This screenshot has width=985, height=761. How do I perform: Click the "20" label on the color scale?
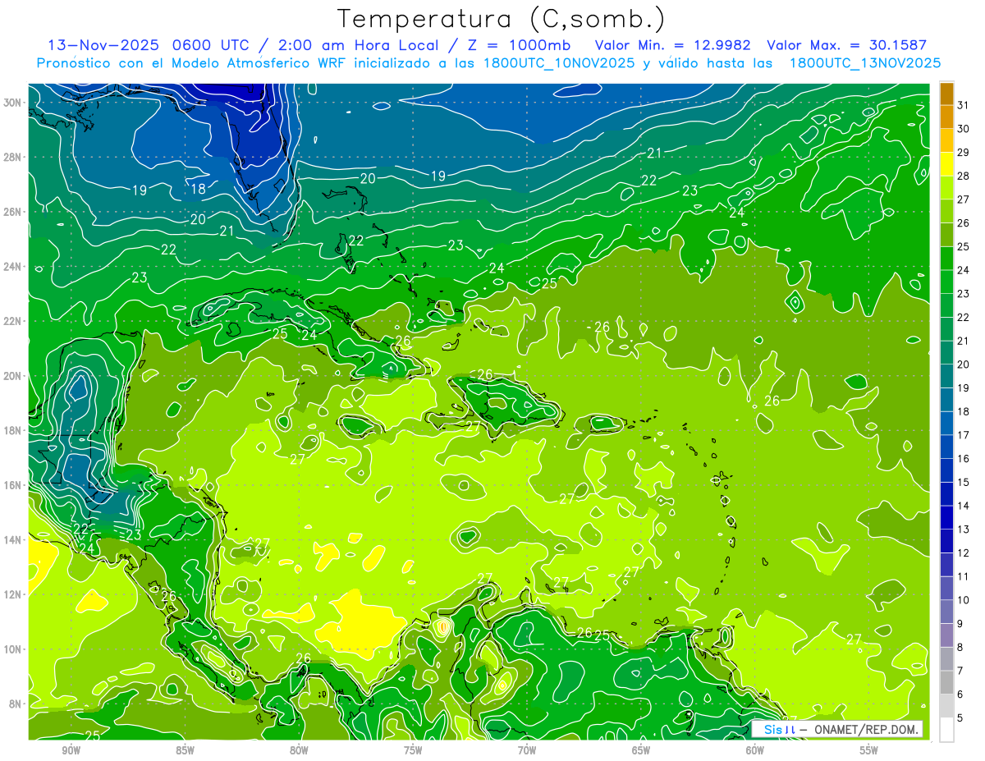click(x=963, y=364)
